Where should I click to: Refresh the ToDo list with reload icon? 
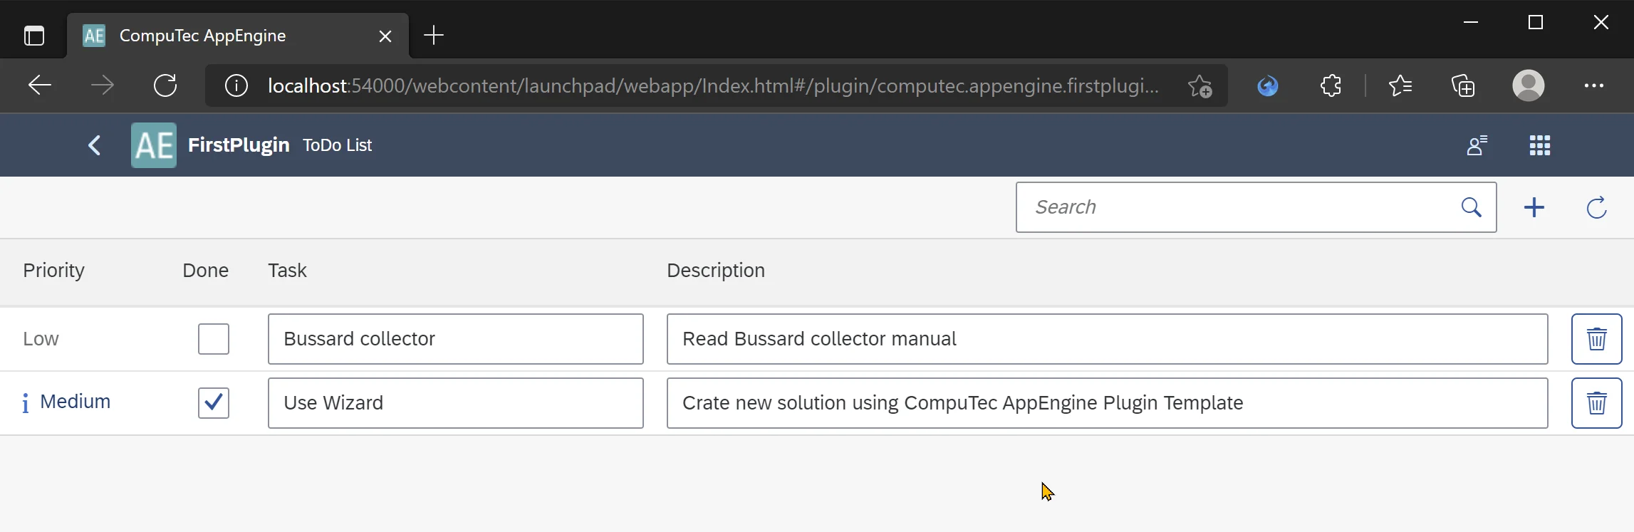1596,207
